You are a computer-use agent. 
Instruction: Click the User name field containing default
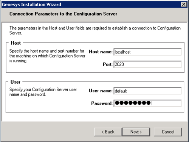pyautogui.click(x=147, y=91)
